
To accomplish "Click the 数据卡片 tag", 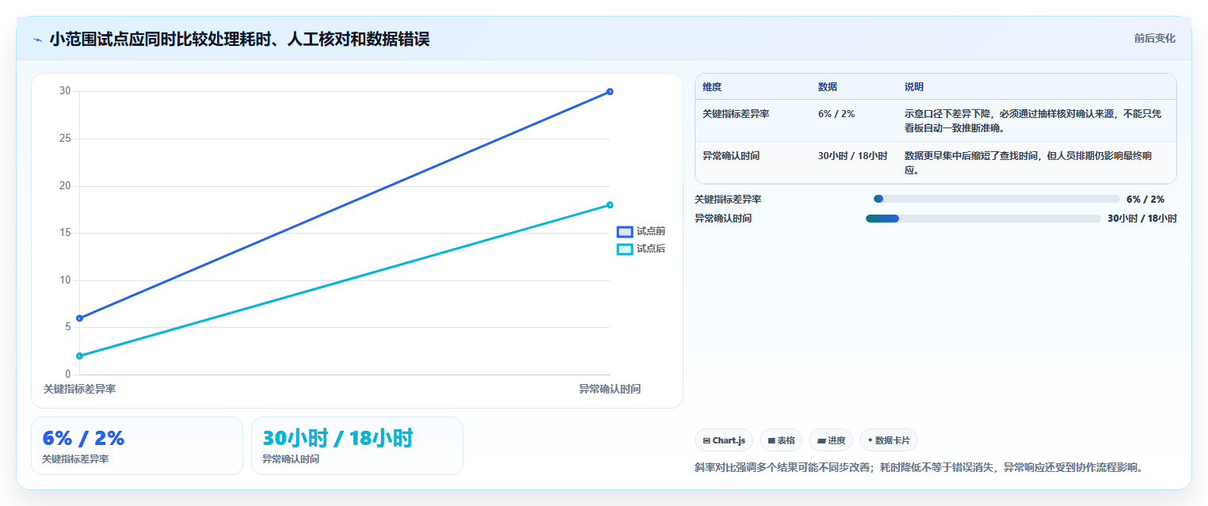I will [x=889, y=440].
